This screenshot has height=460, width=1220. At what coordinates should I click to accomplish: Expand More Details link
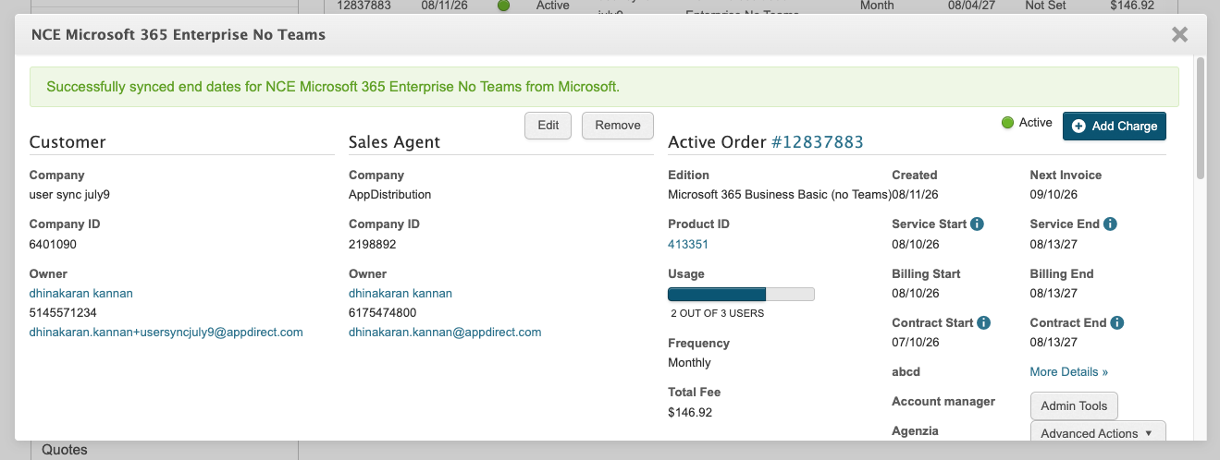pos(1069,372)
